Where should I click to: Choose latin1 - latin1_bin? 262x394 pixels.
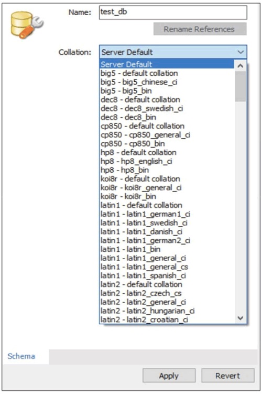pos(167,249)
